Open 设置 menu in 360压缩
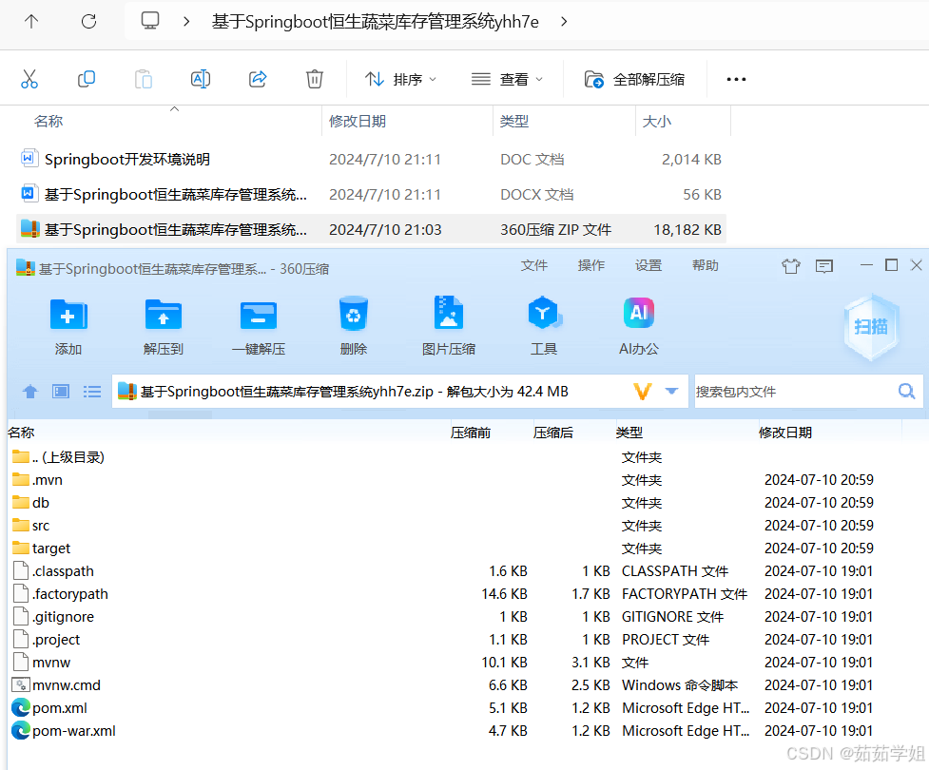The image size is (929, 770). click(648, 265)
